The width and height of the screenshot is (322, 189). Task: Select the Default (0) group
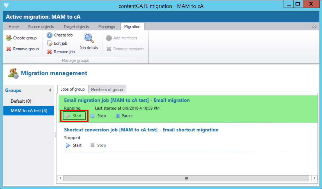[x=29, y=101]
